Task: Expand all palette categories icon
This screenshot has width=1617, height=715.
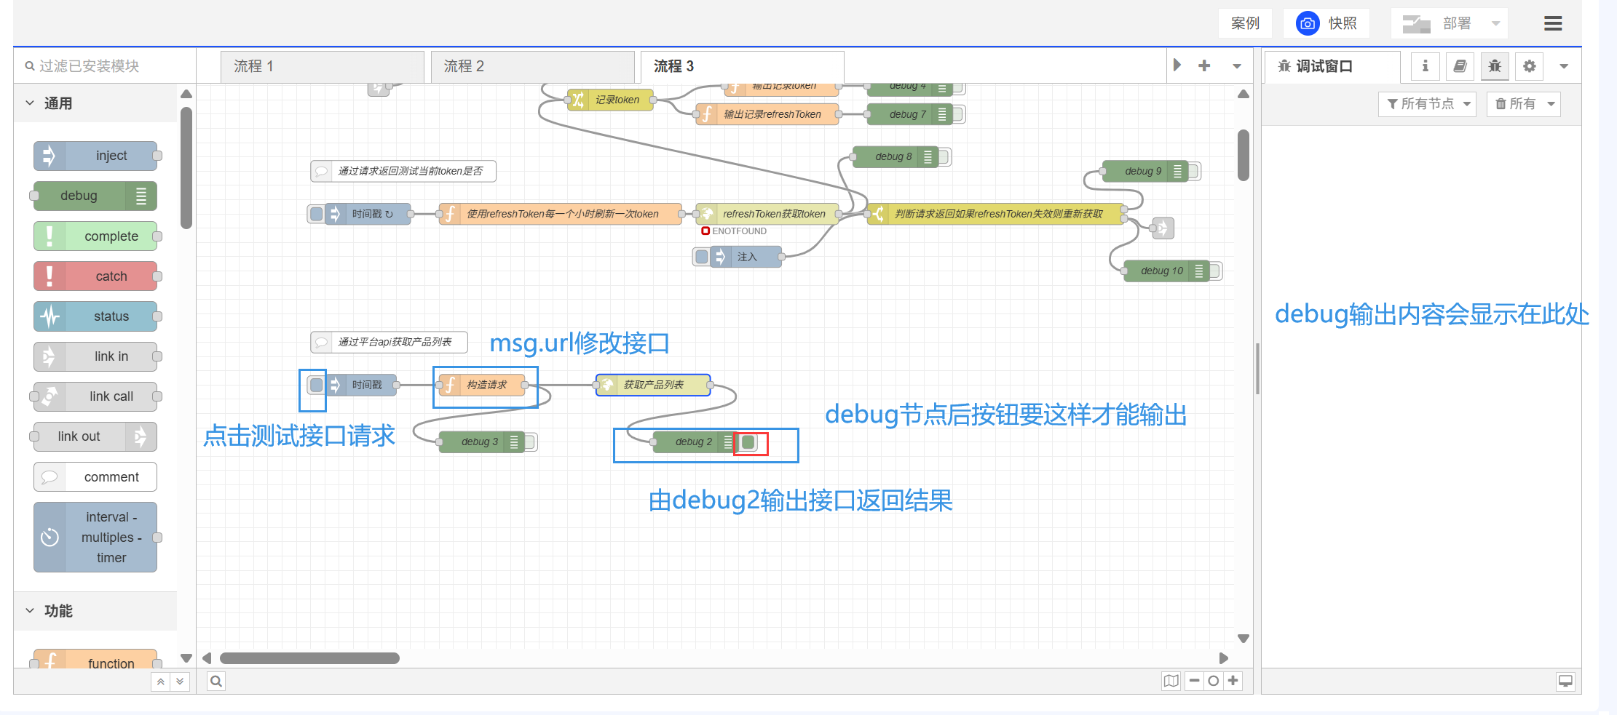Action: pos(179,682)
